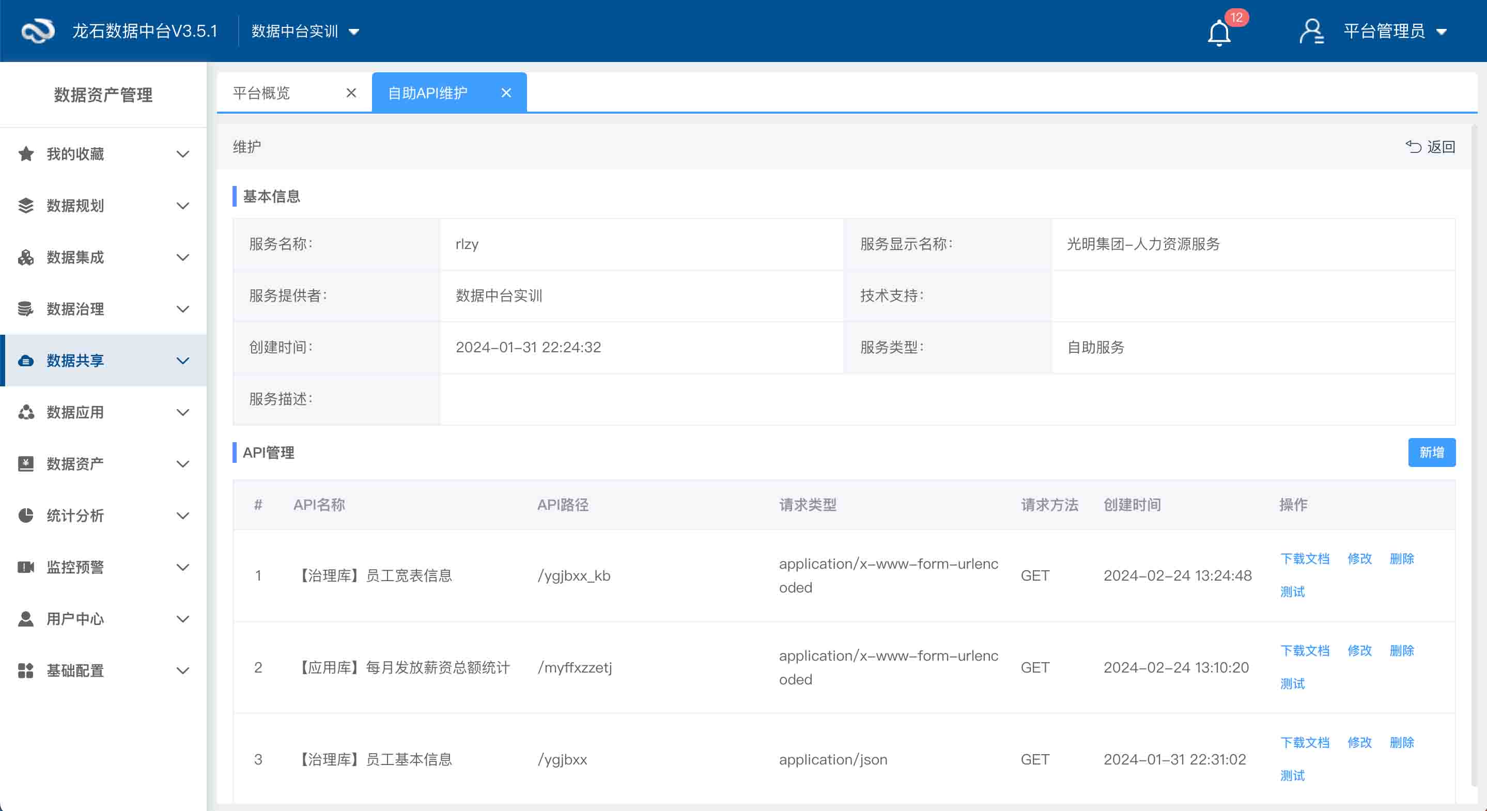Expand the 用户中心 menu chevron
1487x811 pixels.
click(183, 619)
